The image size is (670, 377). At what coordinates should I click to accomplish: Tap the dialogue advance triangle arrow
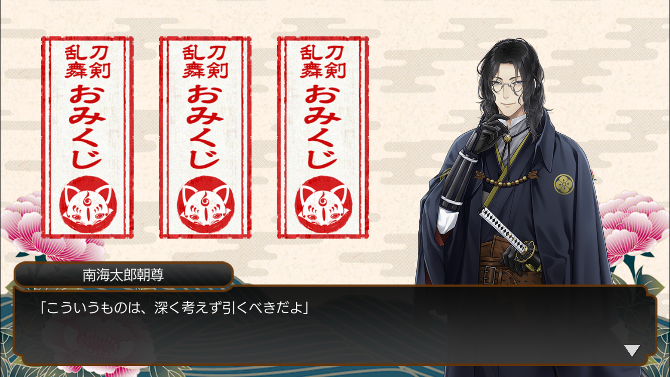click(x=632, y=350)
